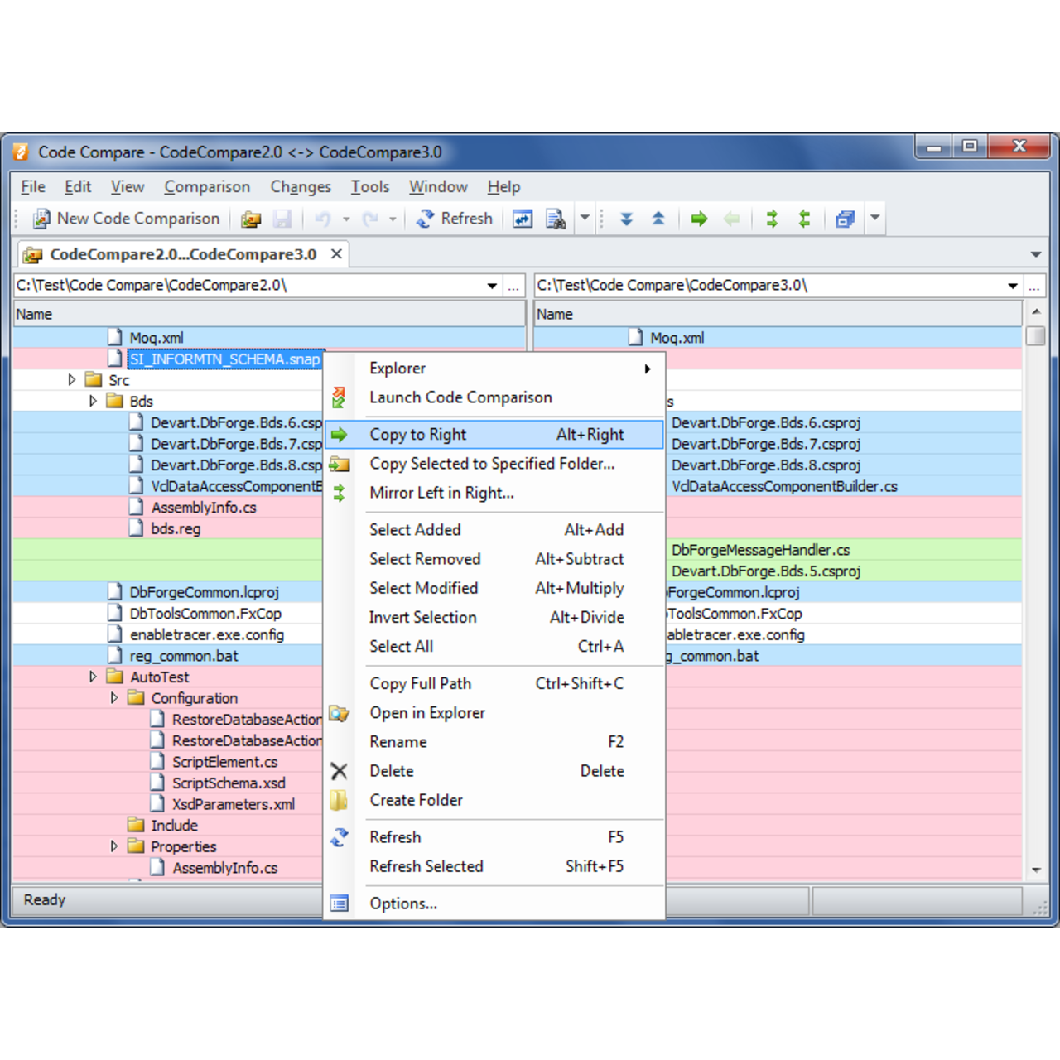
Task: Open the Comparison menu
Action: coord(207,186)
